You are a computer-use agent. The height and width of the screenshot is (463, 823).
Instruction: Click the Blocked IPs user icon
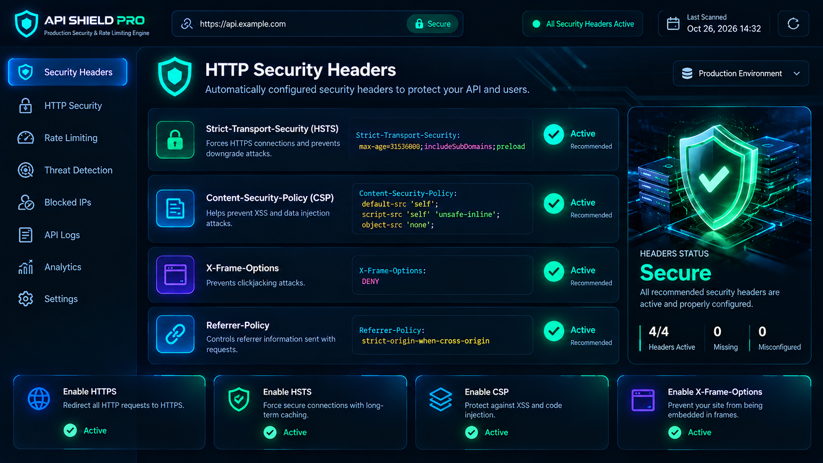click(26, 202)
